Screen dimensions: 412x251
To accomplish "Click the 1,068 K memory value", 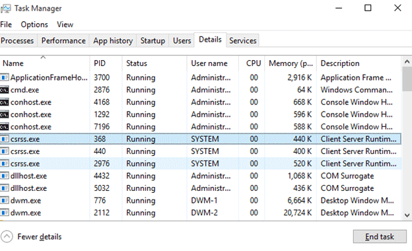I will point(300,176).
